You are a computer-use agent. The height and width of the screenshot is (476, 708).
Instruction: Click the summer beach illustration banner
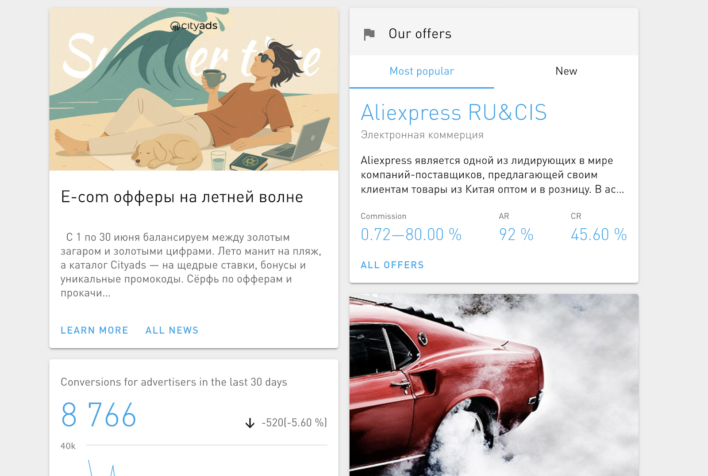tap(194, 89)
